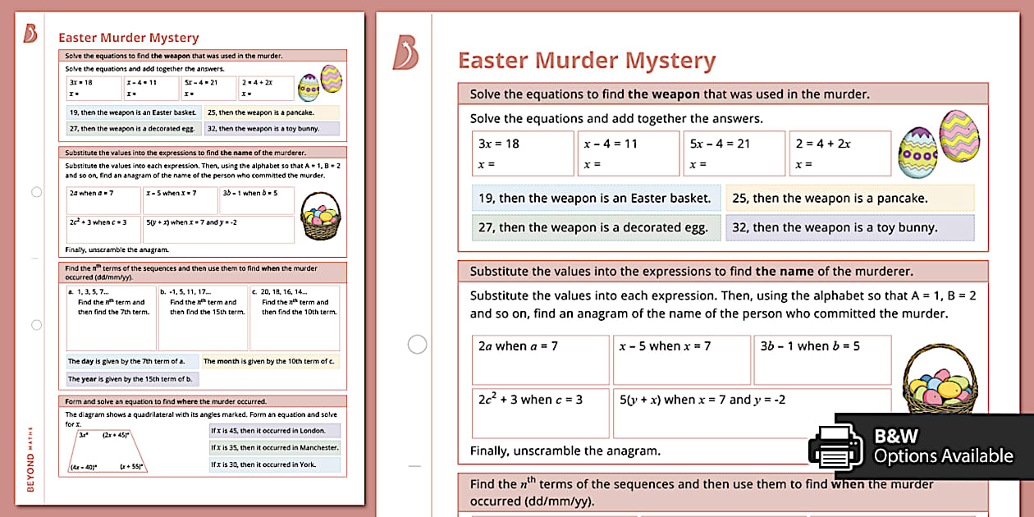Click the '2a when a = 7' expression box
This screenshot has height=517, width=1034.
tap(540, 359)
